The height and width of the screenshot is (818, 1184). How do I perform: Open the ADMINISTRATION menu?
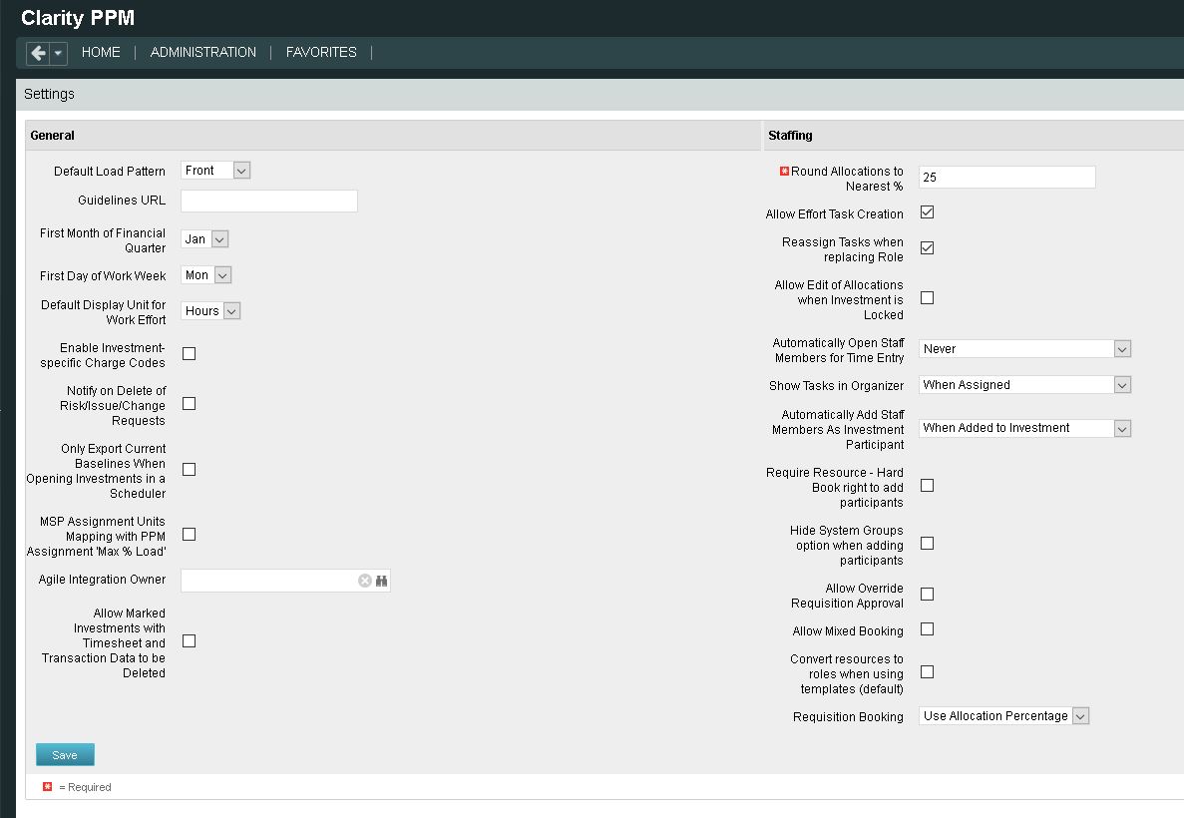coord(203,52)
